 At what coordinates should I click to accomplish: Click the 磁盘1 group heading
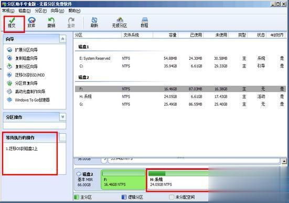pyautogui.click(x=84, y=47)
